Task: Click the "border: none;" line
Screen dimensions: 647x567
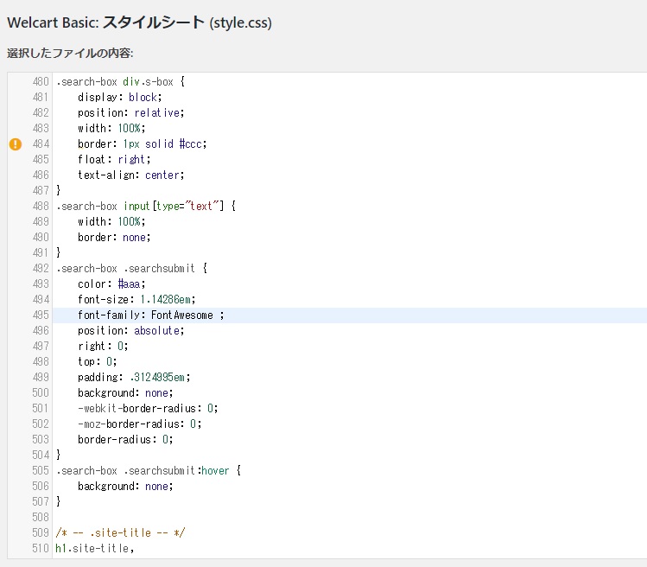Action: (114, 238)
